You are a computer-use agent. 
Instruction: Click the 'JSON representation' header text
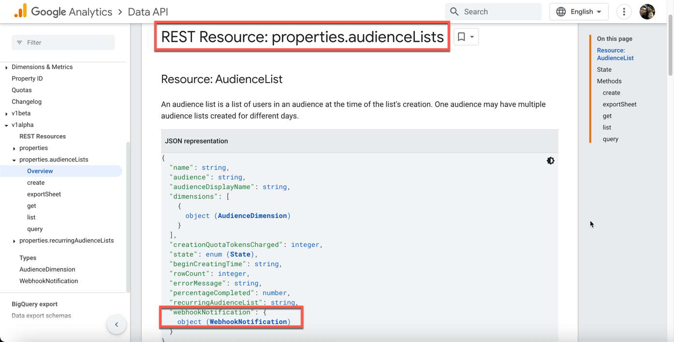click(196, 141)
